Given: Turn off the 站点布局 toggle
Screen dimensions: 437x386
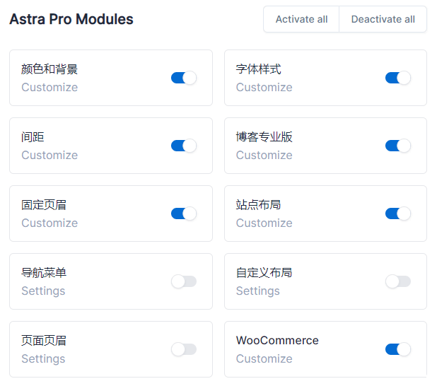Looking at the screenshot, I should (x=398, y=214).
